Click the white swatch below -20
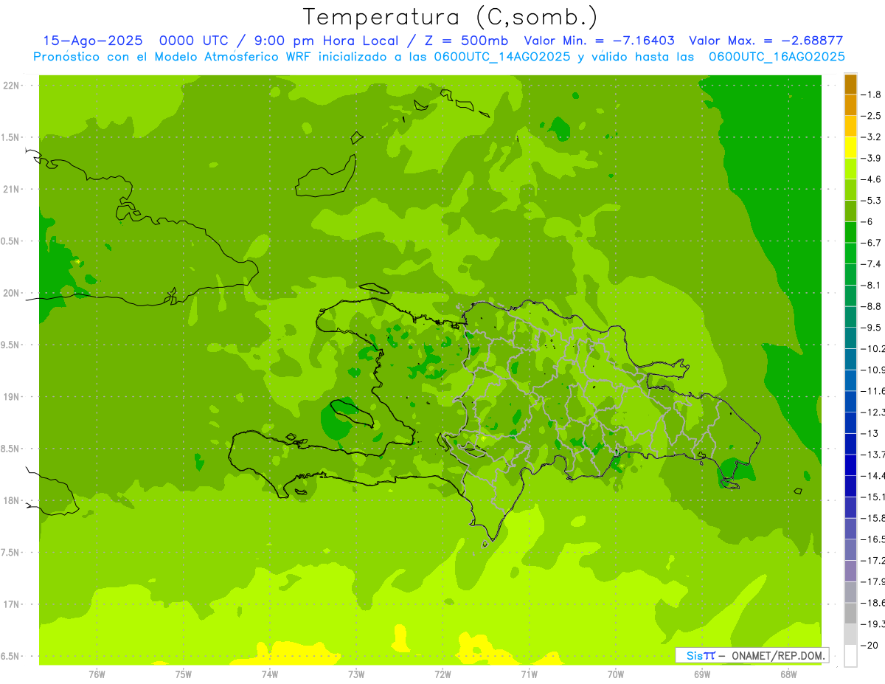This screenshot has height=684, width=885. pos(850,656)
